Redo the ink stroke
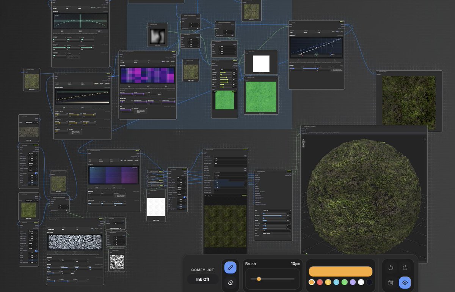This screenshot has height=292, width=455. pos(405,268)
